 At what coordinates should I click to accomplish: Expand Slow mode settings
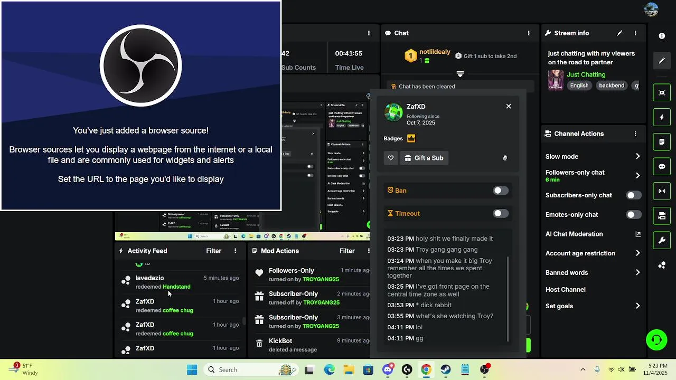[x=637, y=156]
